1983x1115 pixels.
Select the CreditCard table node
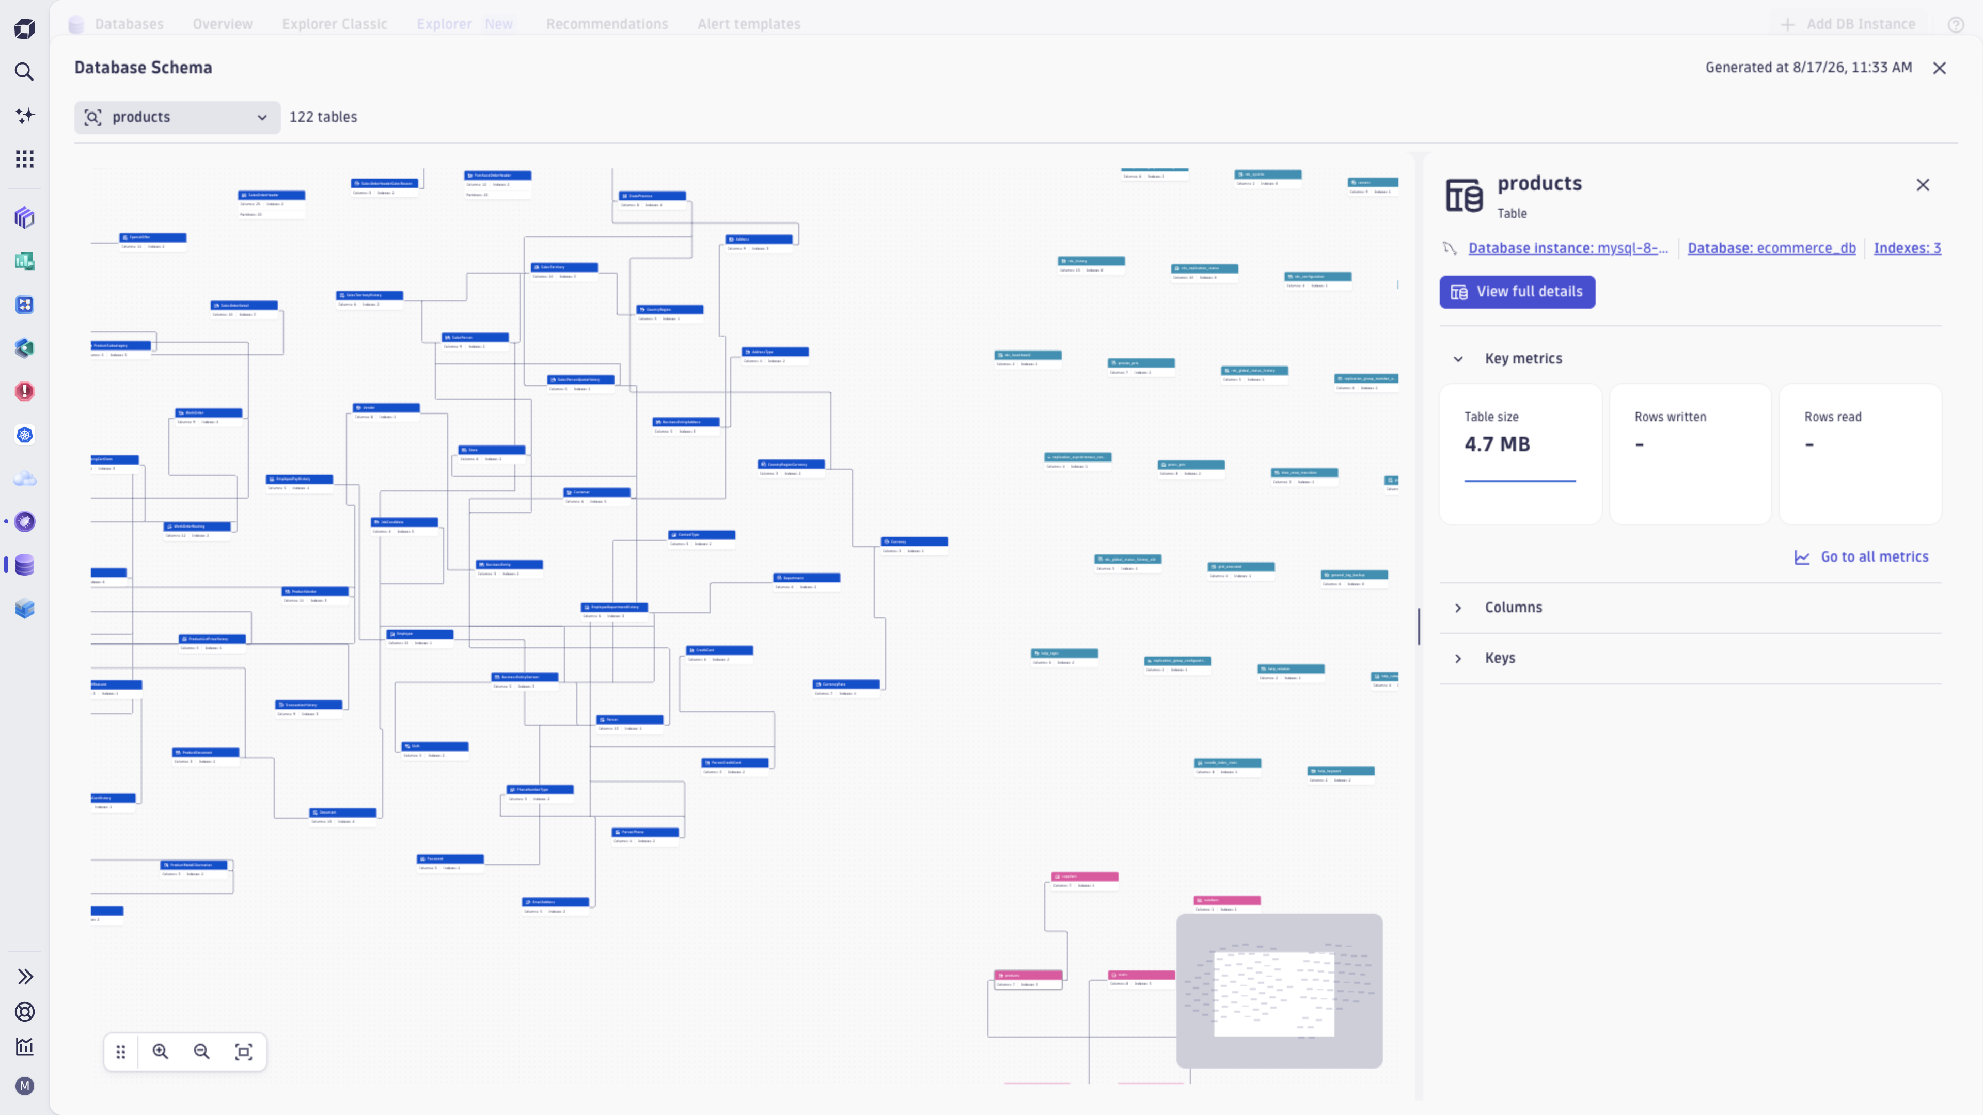coord(719,654)
